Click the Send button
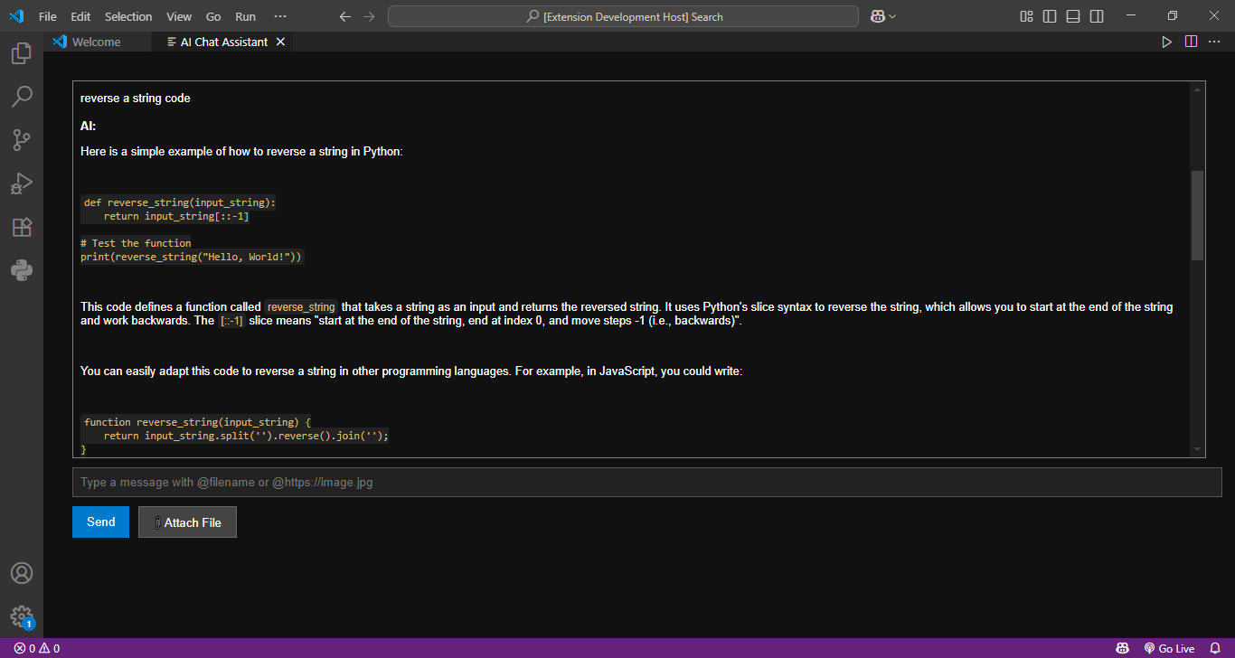This screenshot has width=1235, height=658. [x=100, y=522]
